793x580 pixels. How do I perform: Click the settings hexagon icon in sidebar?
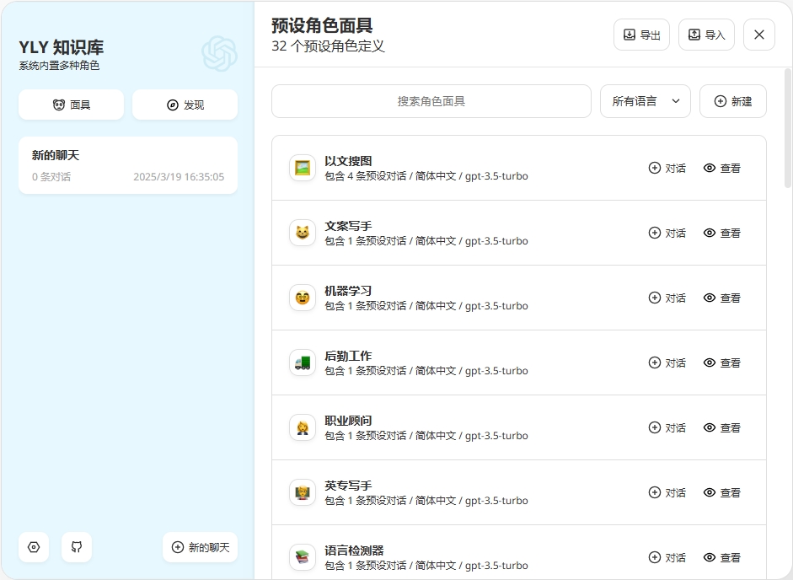coord(34,547)
